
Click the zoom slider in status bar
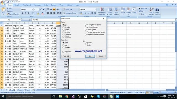click(x=168, y=92)
